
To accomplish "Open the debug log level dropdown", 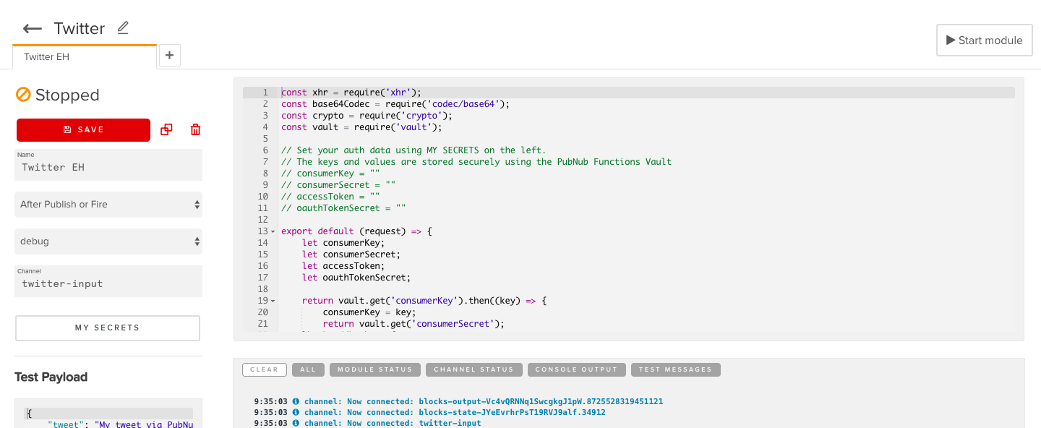I will [108, 241].
